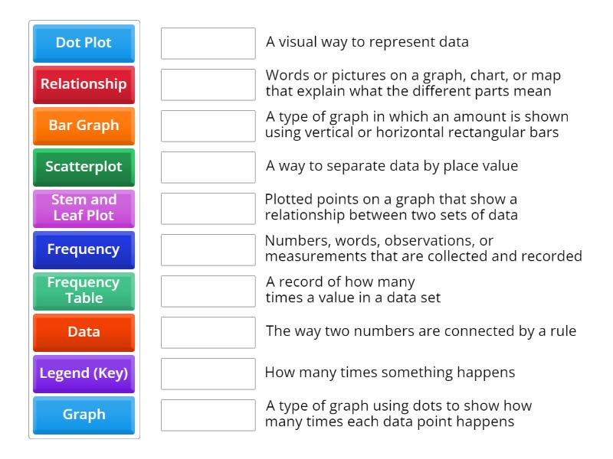
Task: Click the Frequency Table tile
Action: 83,291
